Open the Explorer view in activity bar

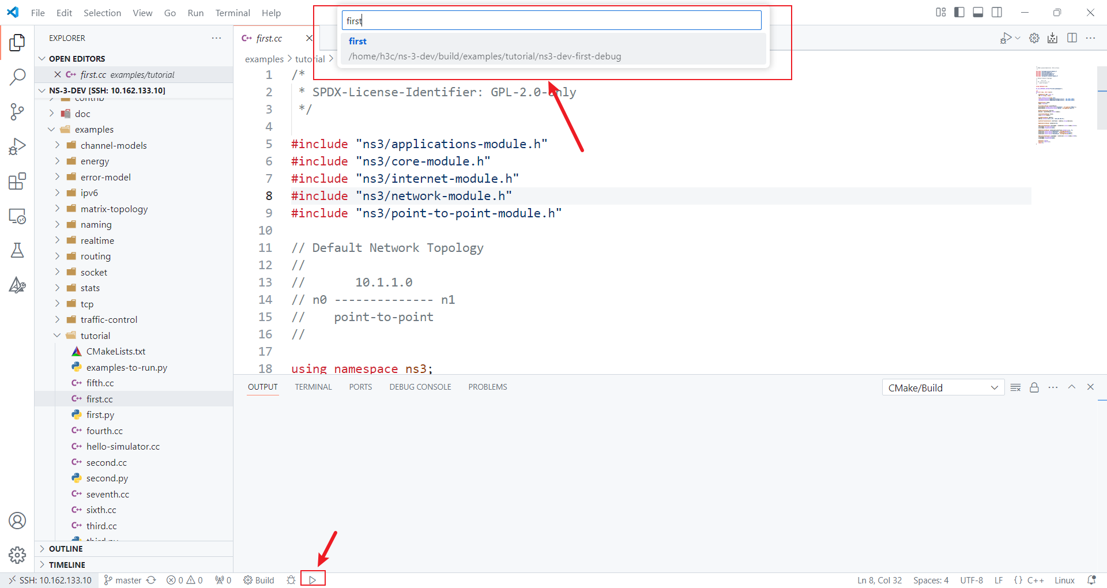(17, 42)
